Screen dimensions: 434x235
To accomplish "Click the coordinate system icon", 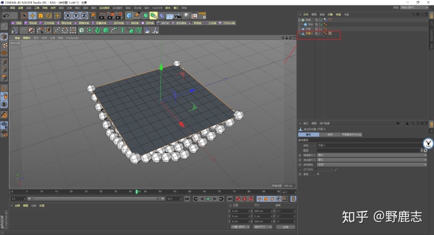I will tap(92, 16).
